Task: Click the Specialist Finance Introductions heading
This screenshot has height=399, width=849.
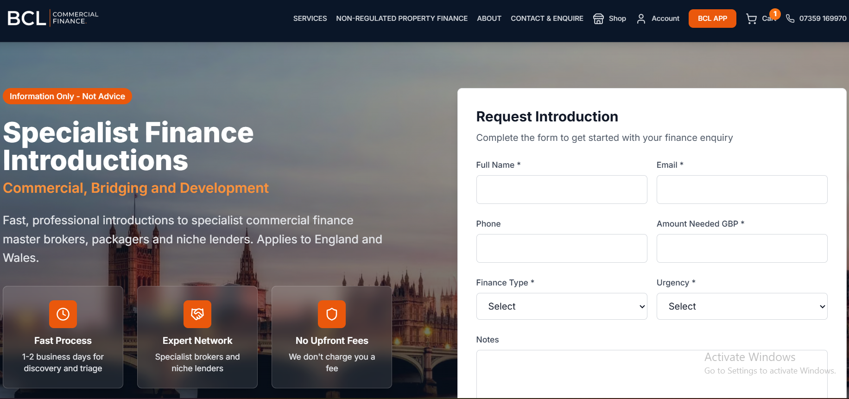Action: click(x=128, y=146)
